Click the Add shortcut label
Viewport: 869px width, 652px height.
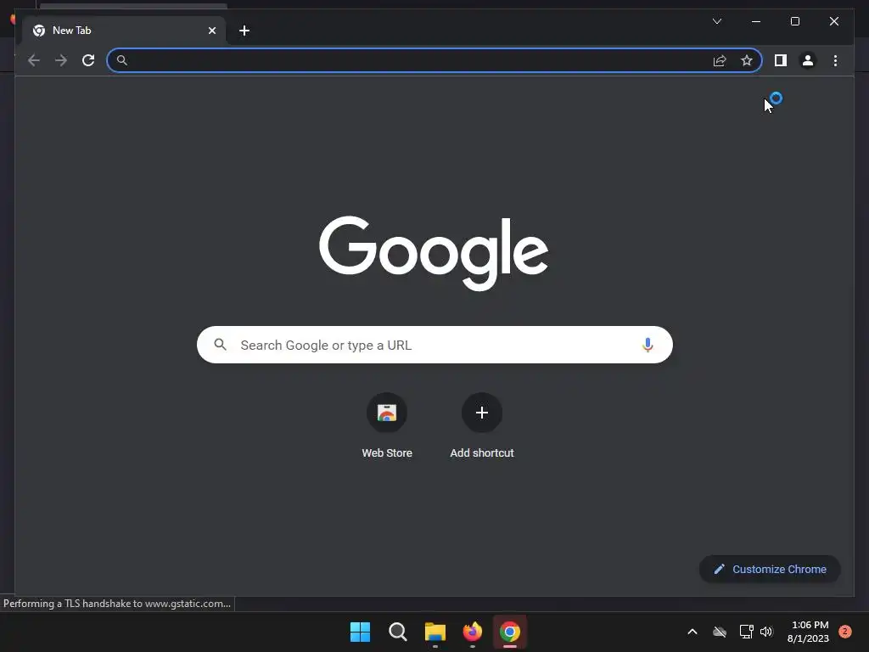[x=482, y=453]
